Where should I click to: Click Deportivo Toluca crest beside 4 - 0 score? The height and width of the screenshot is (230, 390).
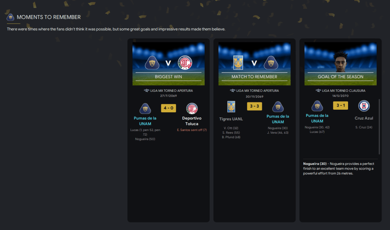tap(192, 109)
